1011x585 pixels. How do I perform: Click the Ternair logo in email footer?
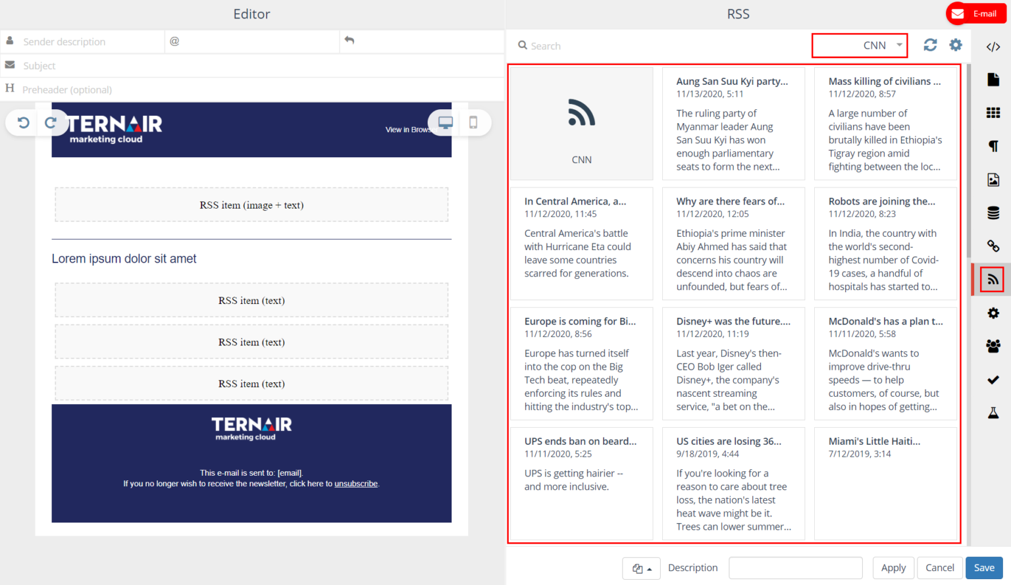click(251, 428)
